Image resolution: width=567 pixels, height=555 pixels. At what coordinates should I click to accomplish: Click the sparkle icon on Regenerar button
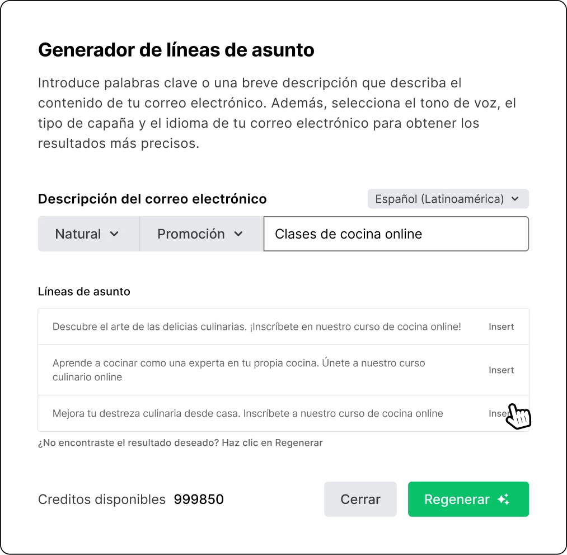[x=503, y=500]
